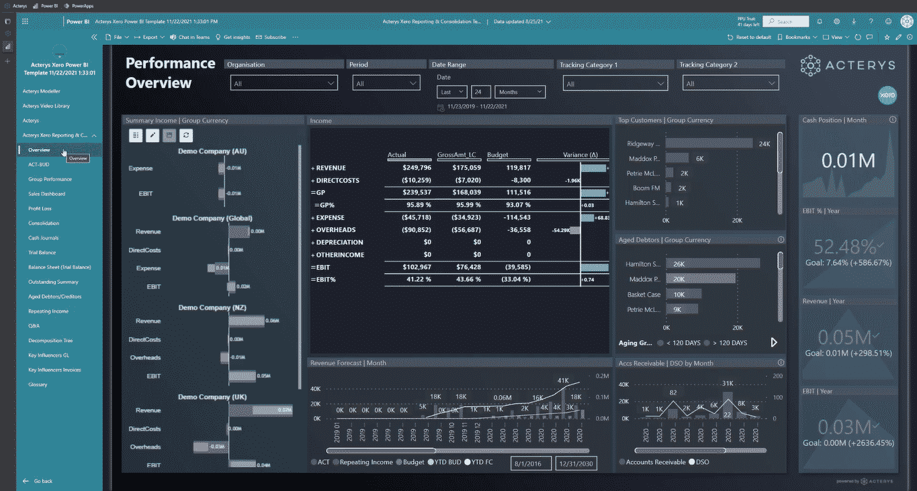
Task: Click the greyed save icon in Summary Income
Action: (170, 135)
